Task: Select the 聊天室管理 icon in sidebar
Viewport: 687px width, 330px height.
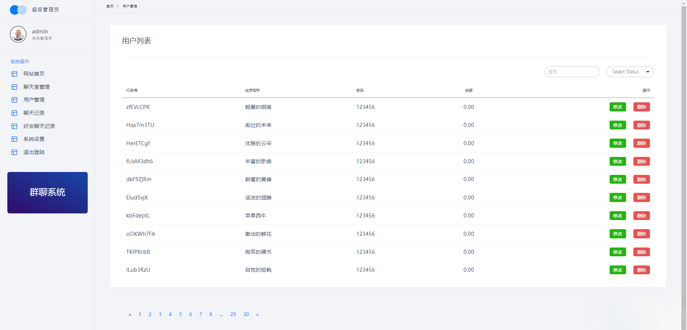Action: [14, 87]
